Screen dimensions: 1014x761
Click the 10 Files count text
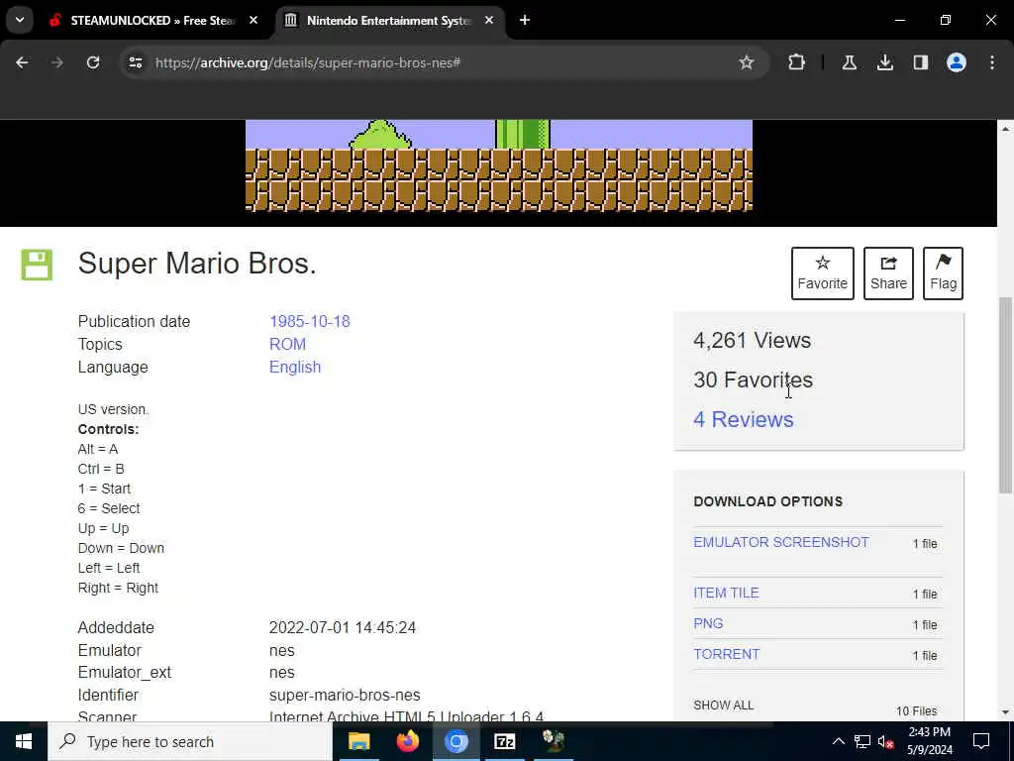[916, 711]
